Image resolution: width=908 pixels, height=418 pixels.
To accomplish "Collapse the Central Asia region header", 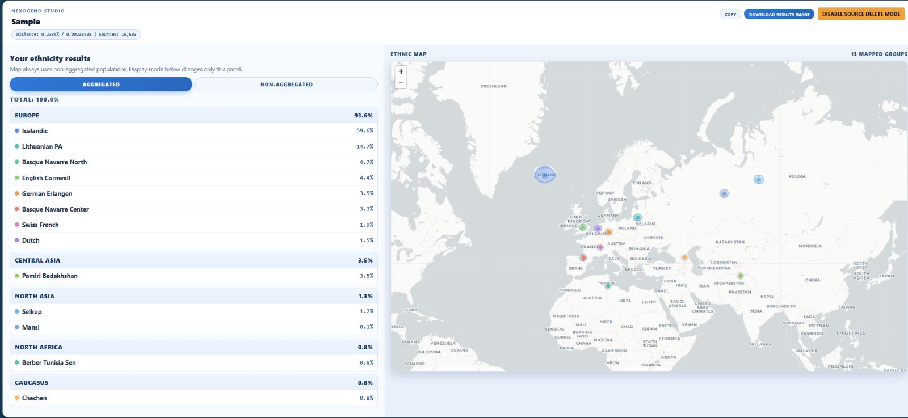I will [x=194, y=260].
